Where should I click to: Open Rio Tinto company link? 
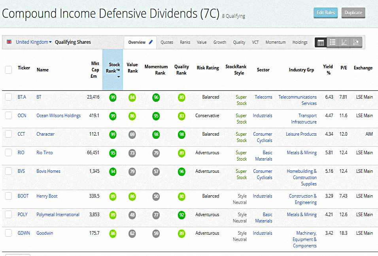pos(44,153)
